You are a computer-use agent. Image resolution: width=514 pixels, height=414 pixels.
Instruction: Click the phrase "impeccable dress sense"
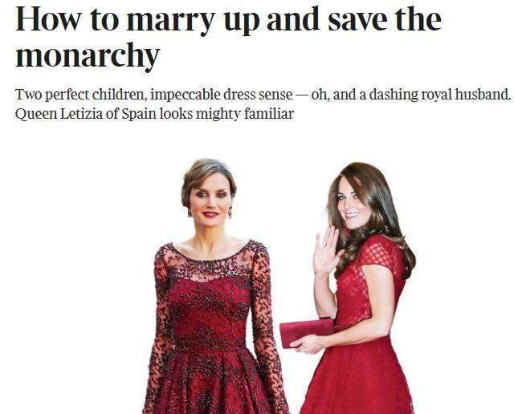pyautogui.click(x=222, y=95)
